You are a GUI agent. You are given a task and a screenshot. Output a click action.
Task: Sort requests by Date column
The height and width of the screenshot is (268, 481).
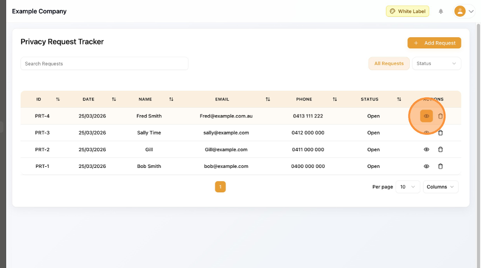tap(114, 100)
